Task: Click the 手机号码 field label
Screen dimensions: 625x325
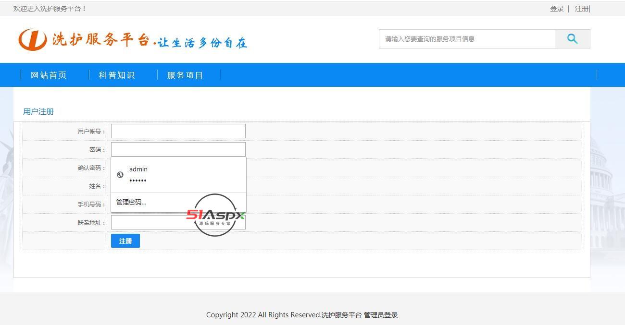Action: [x=91, y=205]
